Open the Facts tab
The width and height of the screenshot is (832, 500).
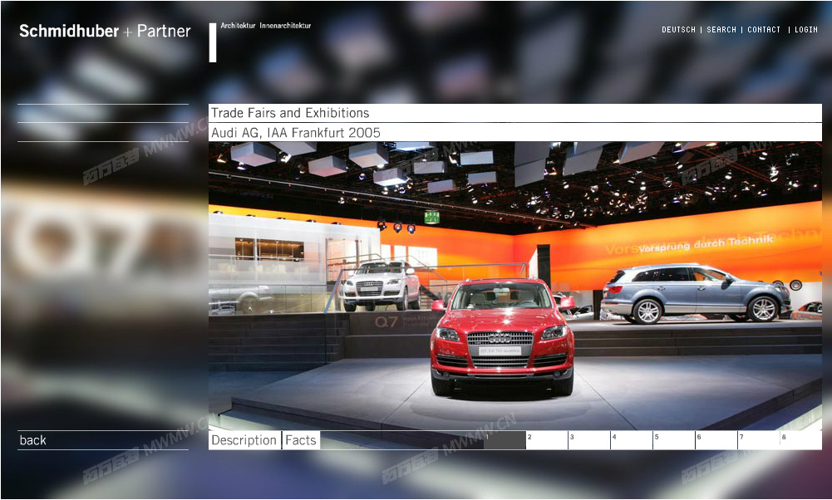click(x=301, y=440)
